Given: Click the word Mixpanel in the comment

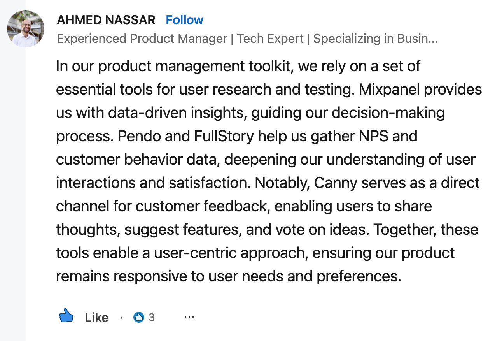Looking at the screenshot, I should (389, 90).
